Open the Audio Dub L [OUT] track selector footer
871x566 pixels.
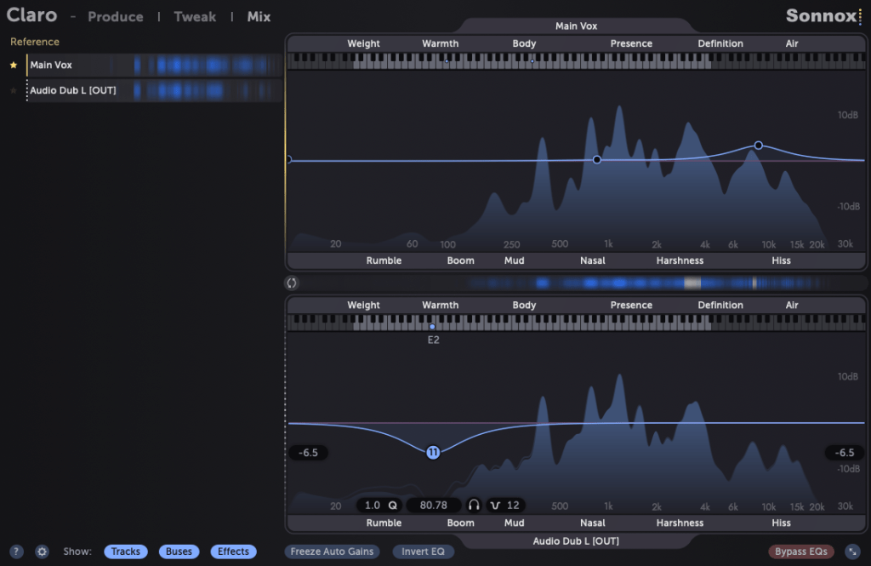pos(576,541)
